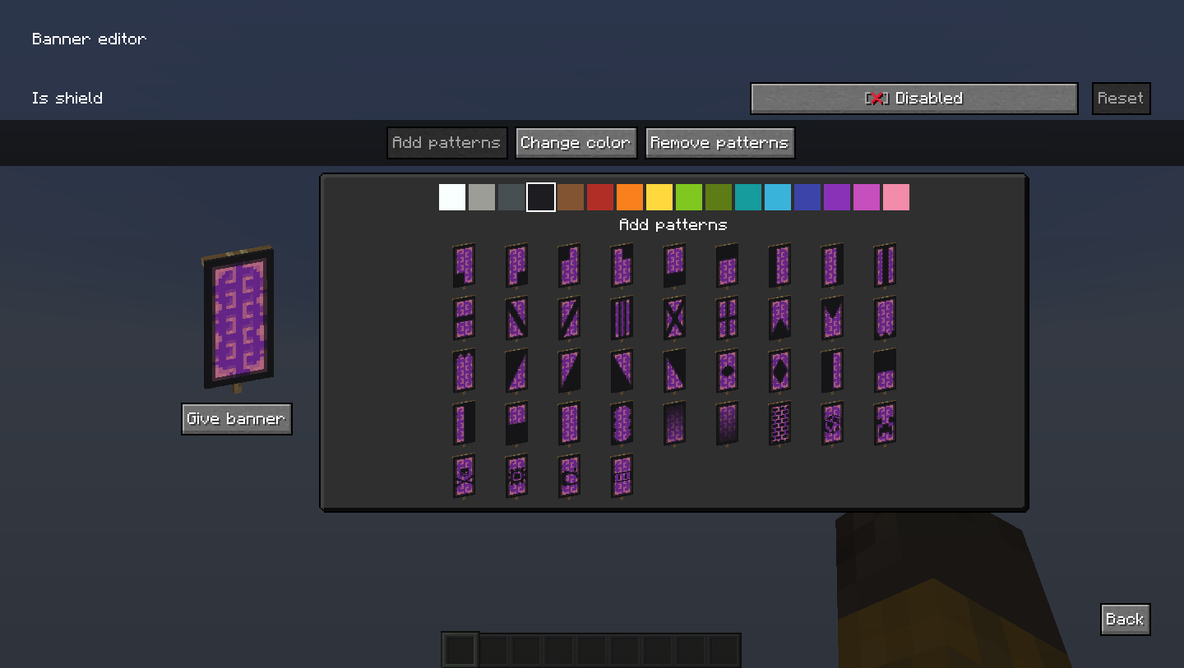Image resolution: width=1184 pixels, height=668 pixels.
Task: Add the black bottom-left corner square pattern
Action: coord(464,265)
